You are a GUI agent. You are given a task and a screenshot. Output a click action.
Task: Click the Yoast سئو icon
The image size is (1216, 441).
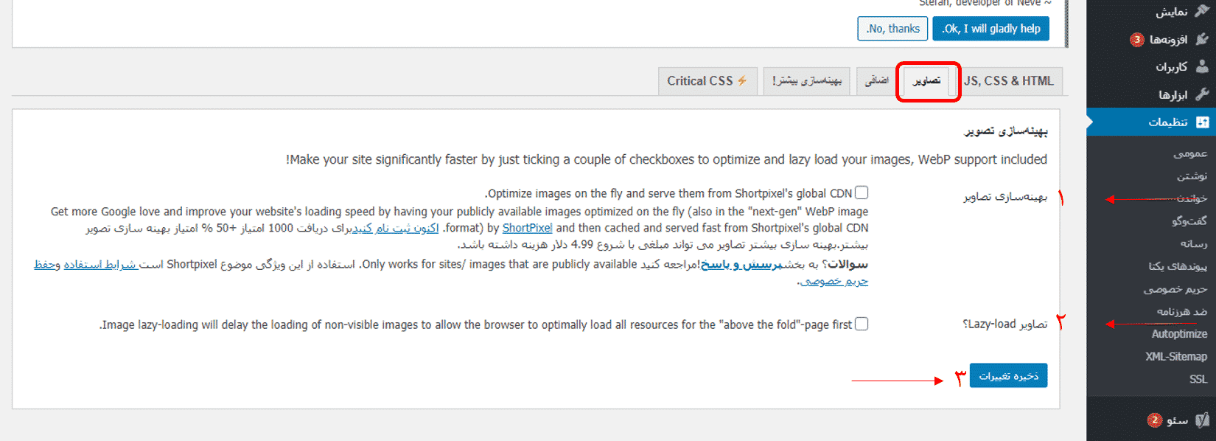tap(1202, 420)
